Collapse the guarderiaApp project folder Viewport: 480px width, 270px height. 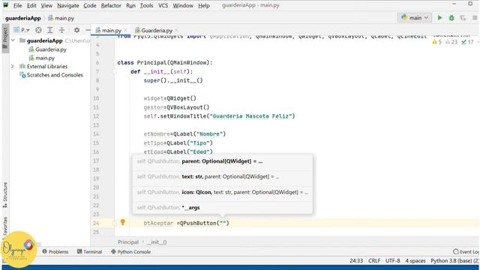[13, 40]
